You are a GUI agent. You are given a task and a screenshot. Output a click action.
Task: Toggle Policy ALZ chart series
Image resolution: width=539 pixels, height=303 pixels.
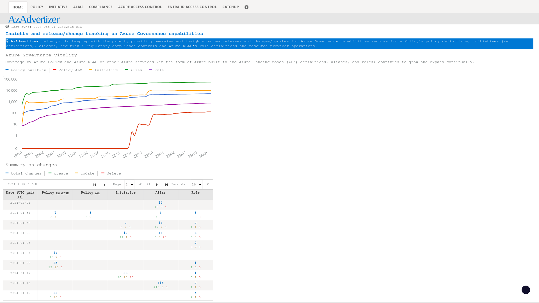coord(68,70)
